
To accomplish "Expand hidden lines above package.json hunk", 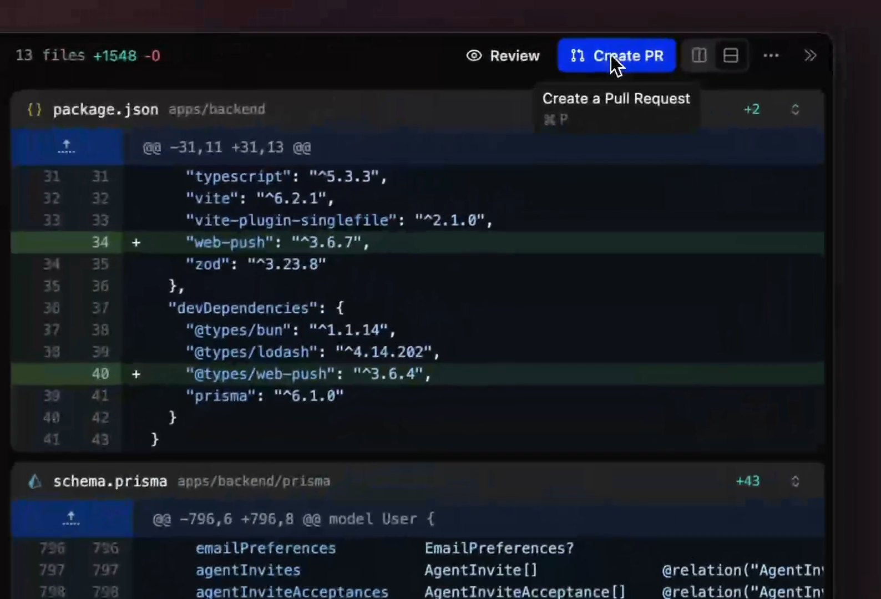I will pyautogui.click(x=66, y=147).
